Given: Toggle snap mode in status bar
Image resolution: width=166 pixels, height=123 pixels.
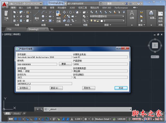Looking at the screenshot, I should [20, 119].
